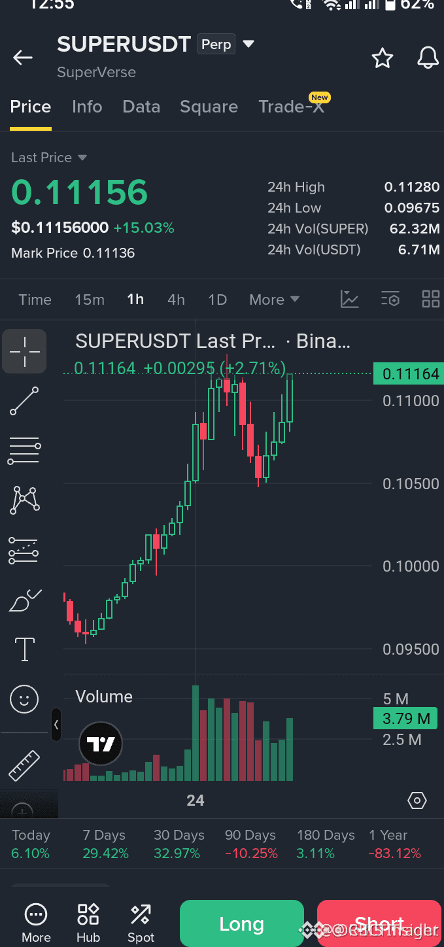Viewport: 444px width, 947px height.
Task: Switch to the Price tab
Action: pos(31,107)
